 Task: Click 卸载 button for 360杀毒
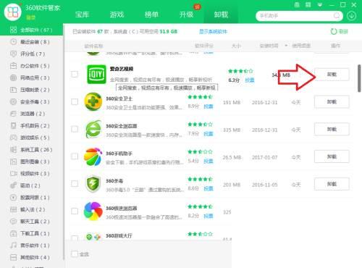click(x=332, y=184)
